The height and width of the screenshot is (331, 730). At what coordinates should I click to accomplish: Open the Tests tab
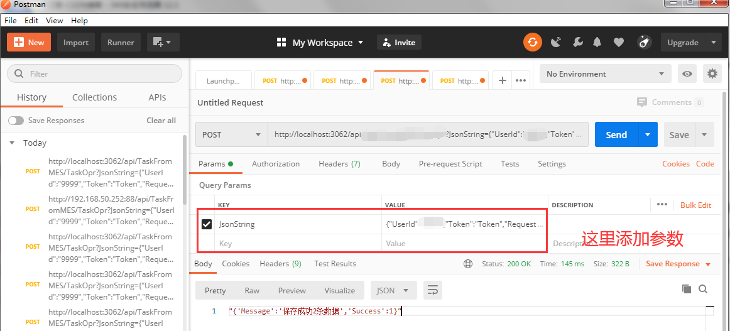509,164
